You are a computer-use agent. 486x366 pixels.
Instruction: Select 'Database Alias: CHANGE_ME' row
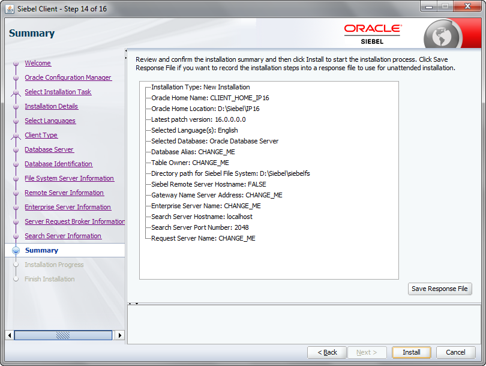point(193,152)
